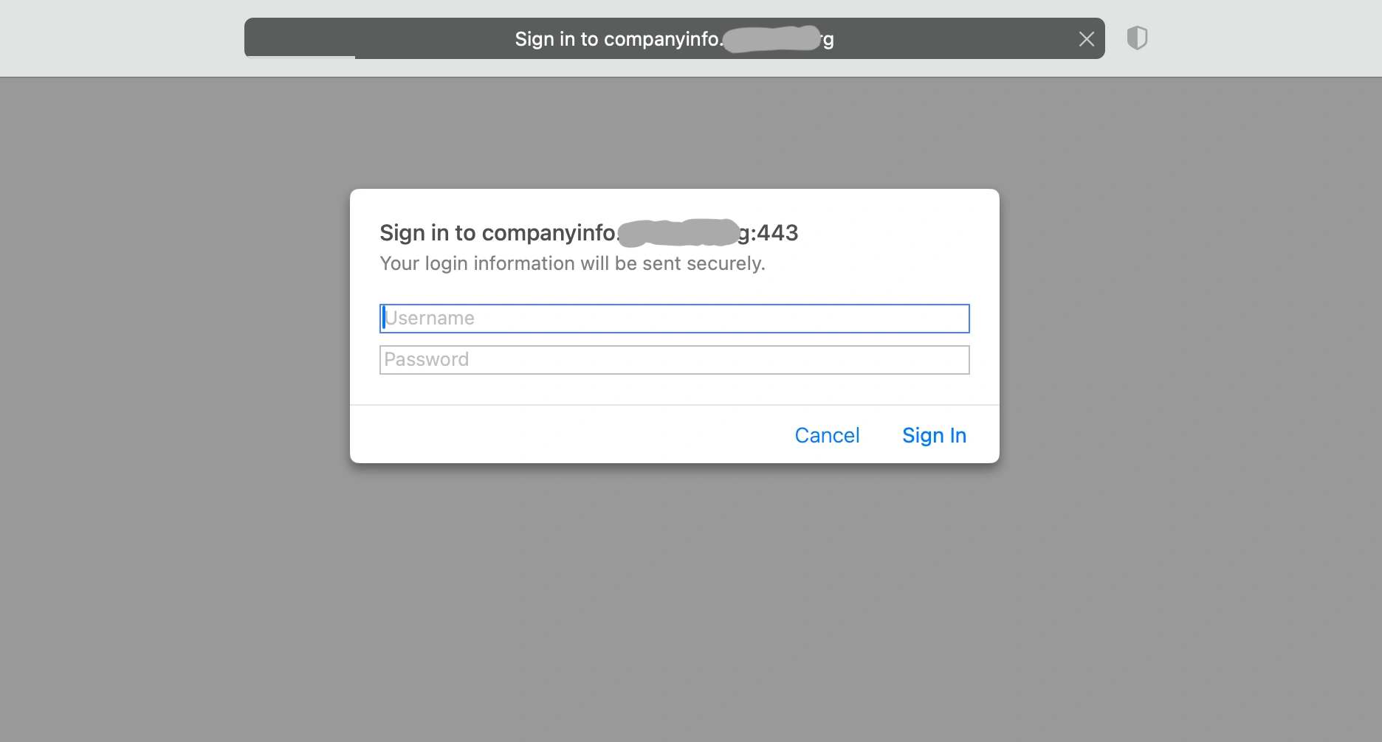Submit credentials with Sign In
This screenshot has width=1382, height=742.
pos(934,435)
